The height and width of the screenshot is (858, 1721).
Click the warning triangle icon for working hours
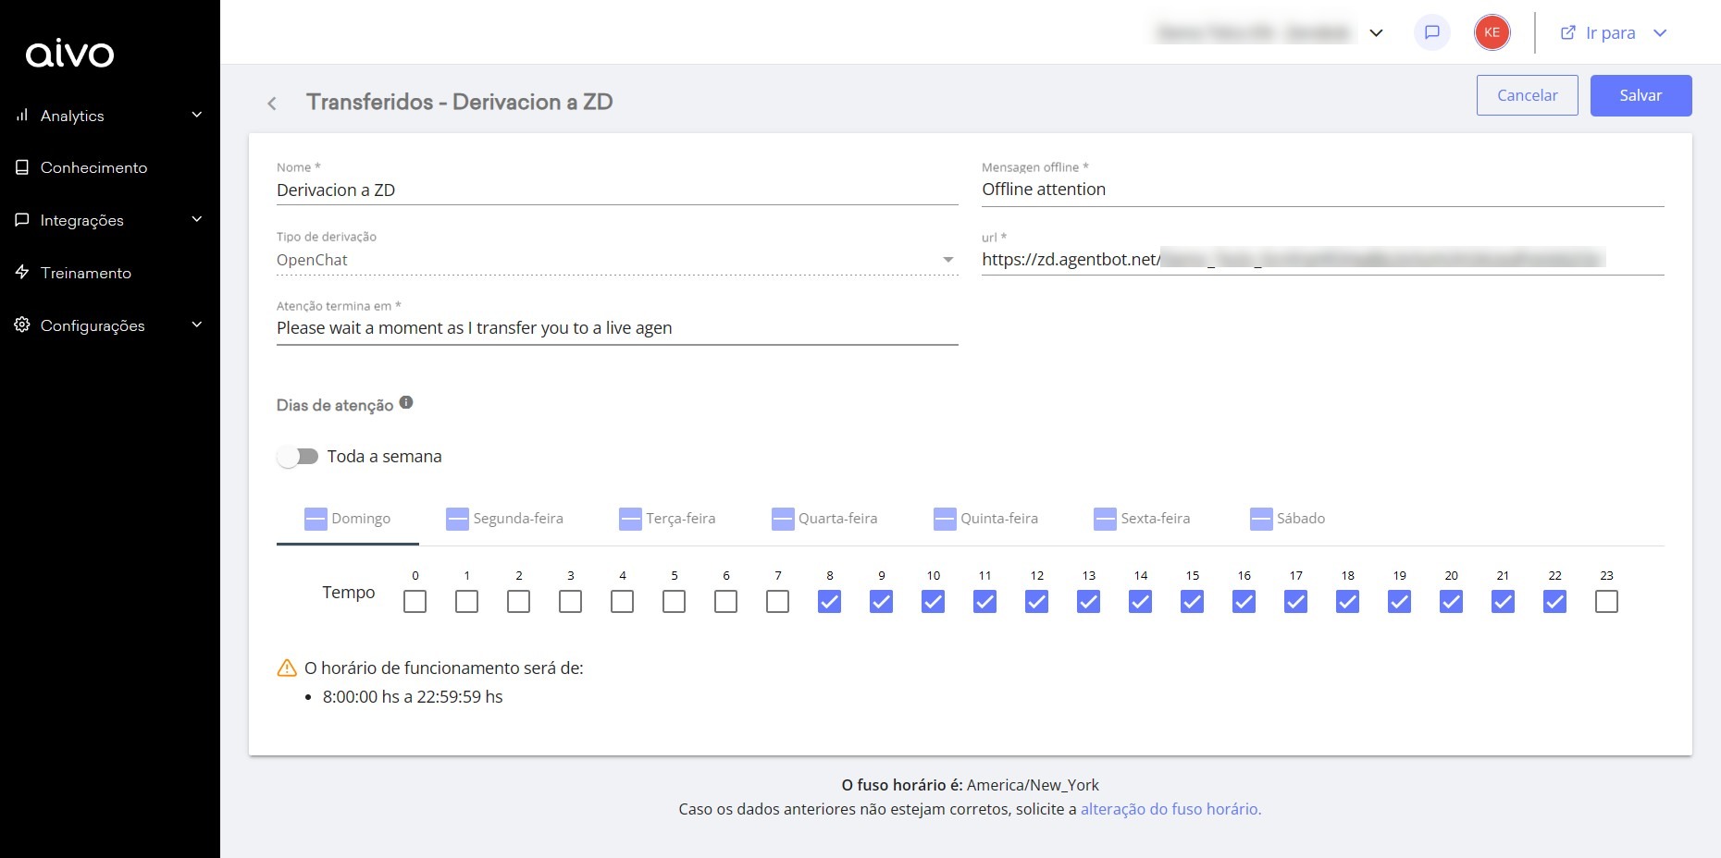coord(288,668)
